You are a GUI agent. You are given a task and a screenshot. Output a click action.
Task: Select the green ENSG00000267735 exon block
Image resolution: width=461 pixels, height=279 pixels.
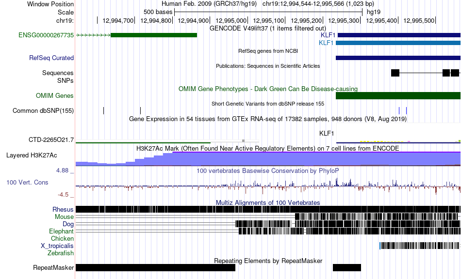[x=154, y=35]
